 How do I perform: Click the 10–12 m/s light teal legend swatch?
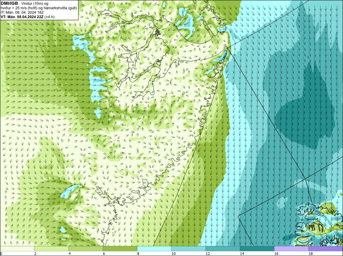(189, 249)
